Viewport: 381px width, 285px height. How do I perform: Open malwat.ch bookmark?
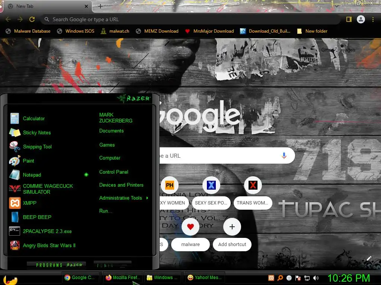pyautogui.click(x=115, y=31)
